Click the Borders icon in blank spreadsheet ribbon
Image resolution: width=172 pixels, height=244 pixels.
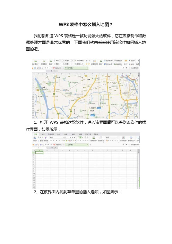coord(59,140)
